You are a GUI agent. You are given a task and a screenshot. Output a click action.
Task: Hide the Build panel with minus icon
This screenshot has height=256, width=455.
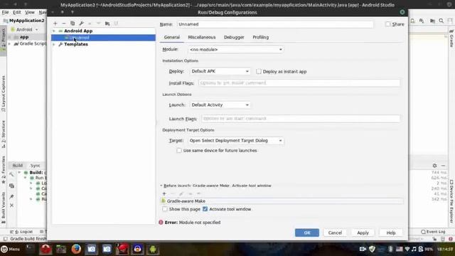point(443,166)
